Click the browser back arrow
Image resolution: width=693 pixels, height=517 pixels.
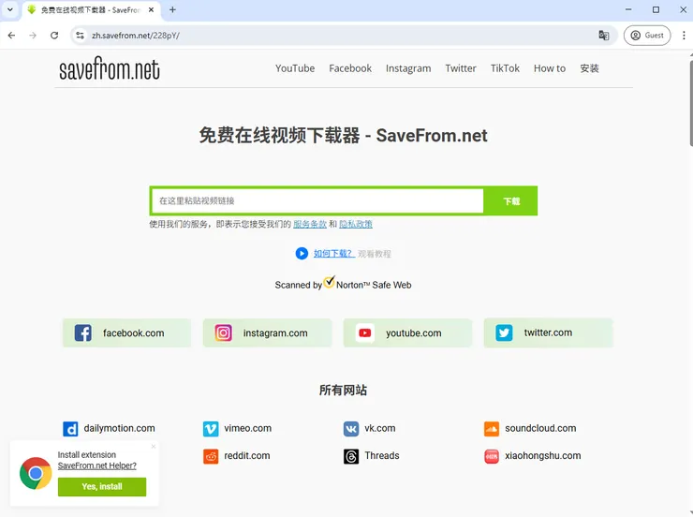point(11,36)
